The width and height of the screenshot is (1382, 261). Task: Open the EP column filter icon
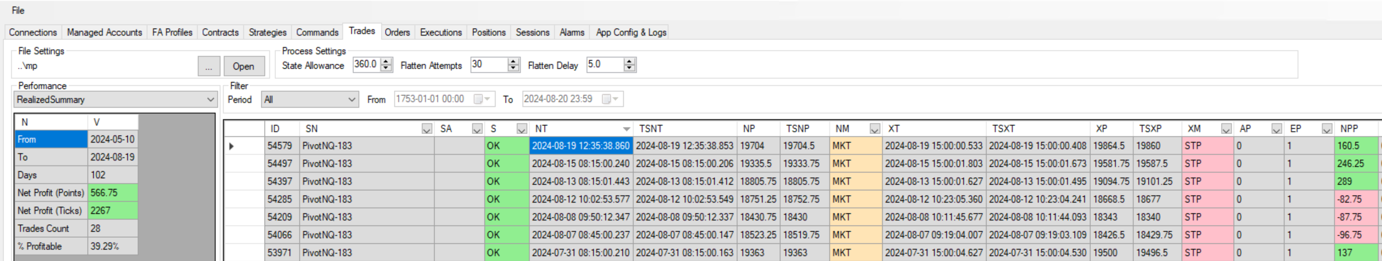coord(1327,129)
